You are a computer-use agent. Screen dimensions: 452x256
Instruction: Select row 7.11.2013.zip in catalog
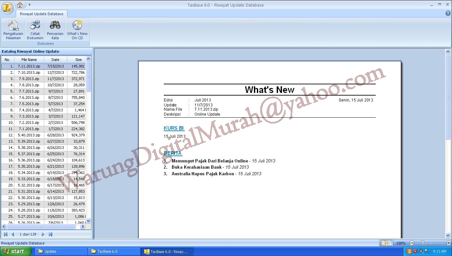coord(43,66)
